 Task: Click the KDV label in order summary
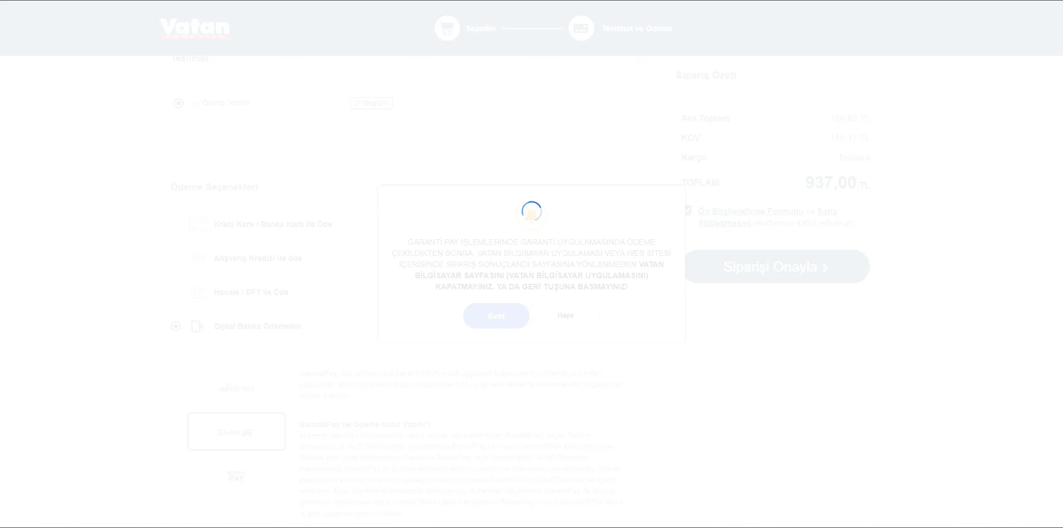point(690,138)
